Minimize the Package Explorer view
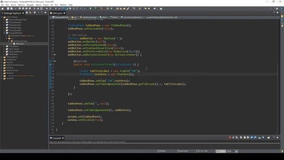Image resolution: width=284 pixels, height=160 pixels. click(42, 12)
